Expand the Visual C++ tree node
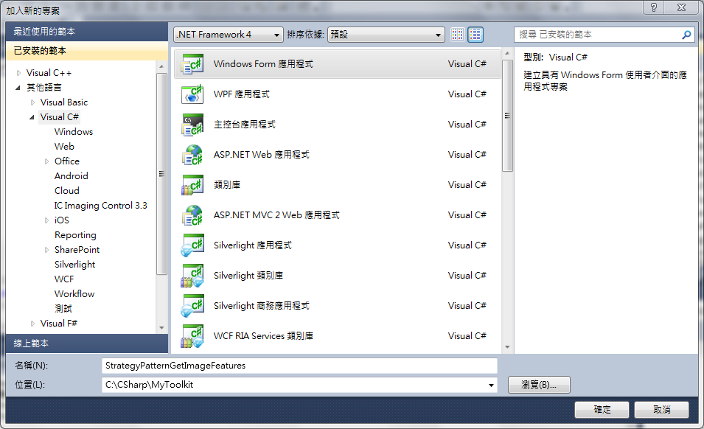Screen dimensions: 704x429 (18, 73)
